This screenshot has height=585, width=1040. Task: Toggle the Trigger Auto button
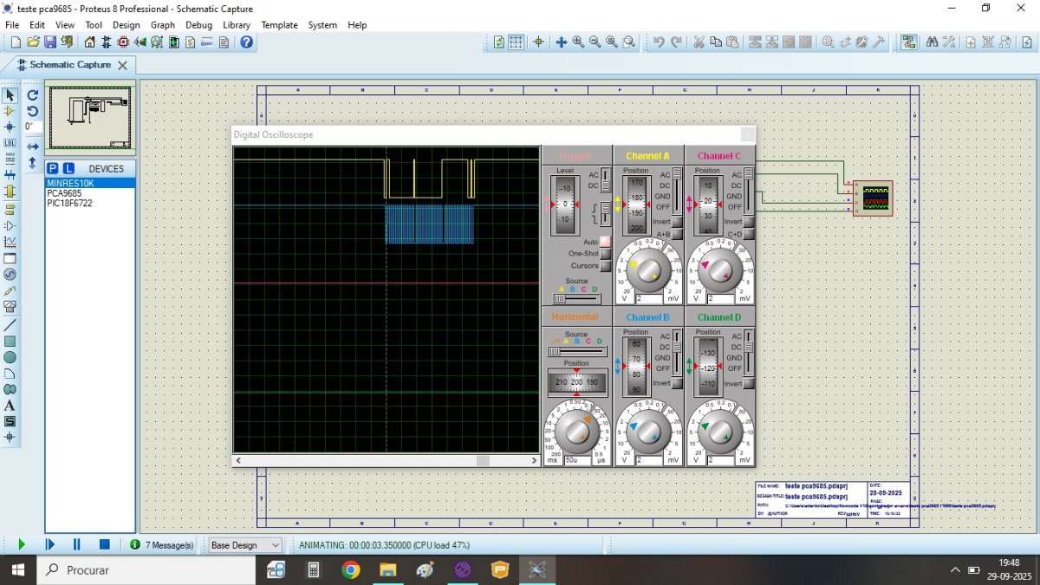605,241
